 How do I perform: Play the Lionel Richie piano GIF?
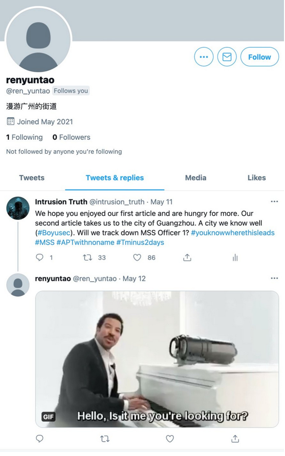click(x=157, y=359)
